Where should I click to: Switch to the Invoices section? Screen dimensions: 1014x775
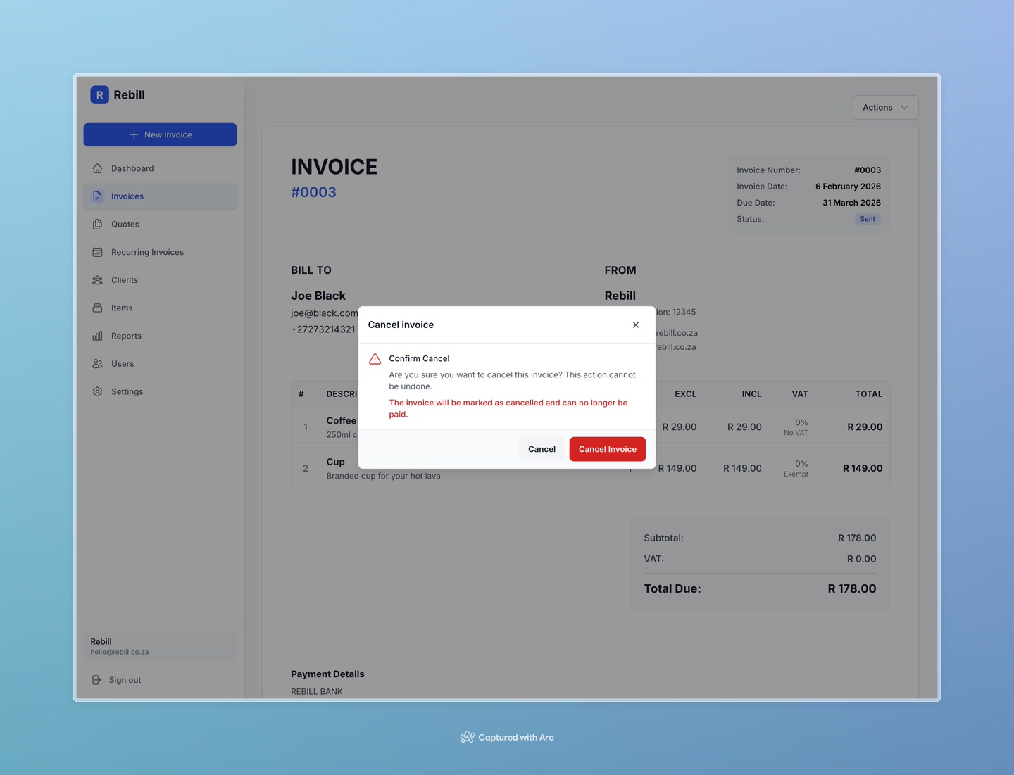pyautogui.click(x=127, y=196)
